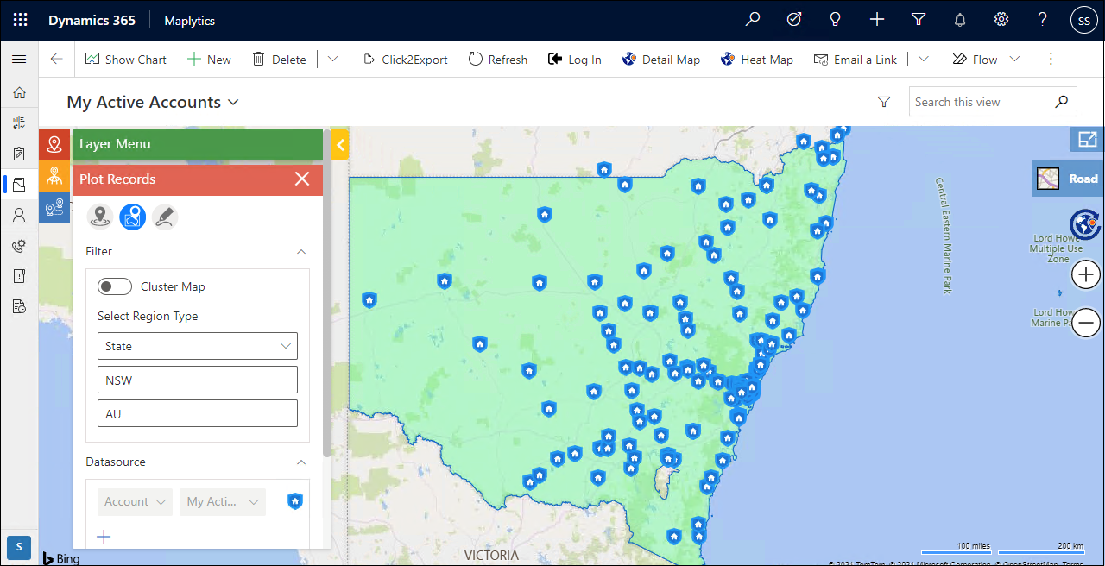Click Delete in command bar
Screen dimensions: 1105x566
pos(279,60)
